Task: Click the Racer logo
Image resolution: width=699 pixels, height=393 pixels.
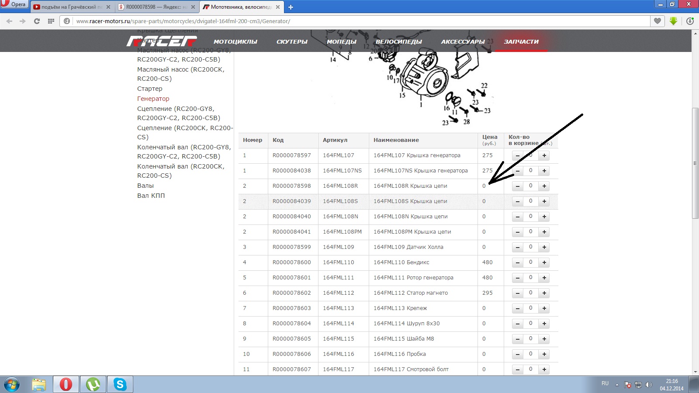Action: click(x=162, y=41)
